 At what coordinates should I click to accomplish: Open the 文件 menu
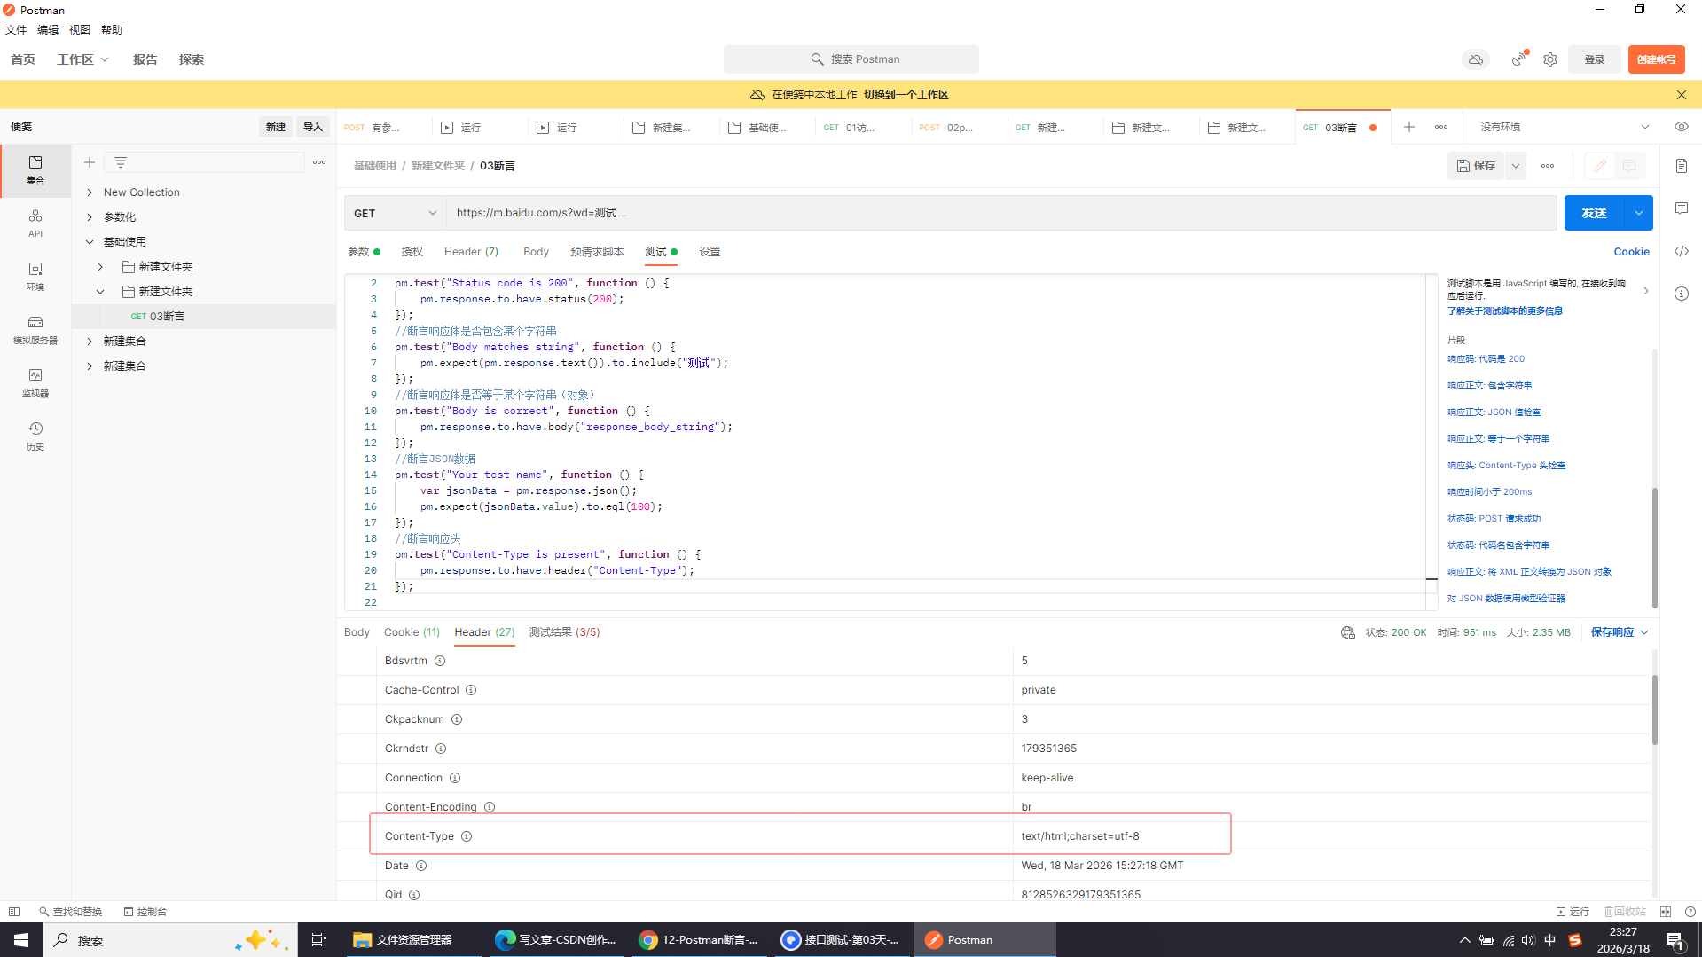(x=16, y=30)
